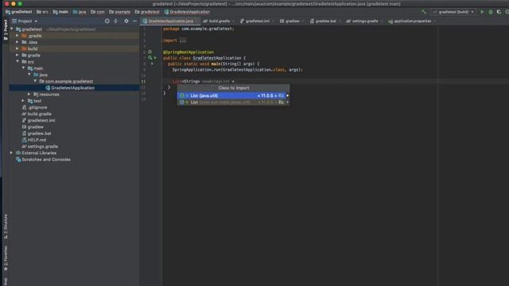509x286 pixels.
Task: Hide the Project panel with minimize icon
Action: click(x=134, y=21)
